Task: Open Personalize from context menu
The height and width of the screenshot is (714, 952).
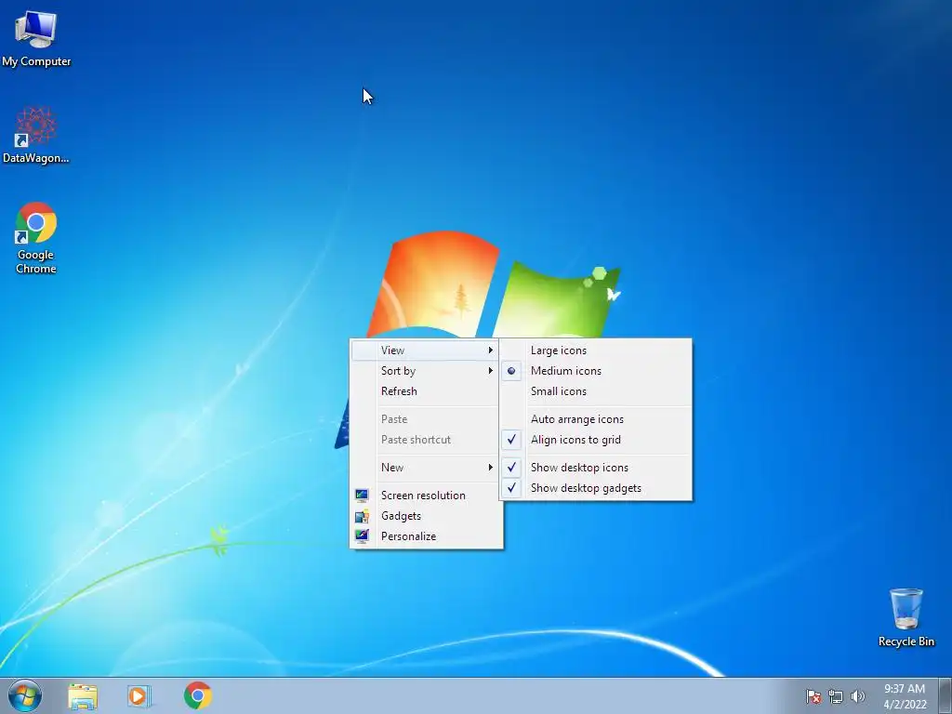Action: tap(426, 536)
